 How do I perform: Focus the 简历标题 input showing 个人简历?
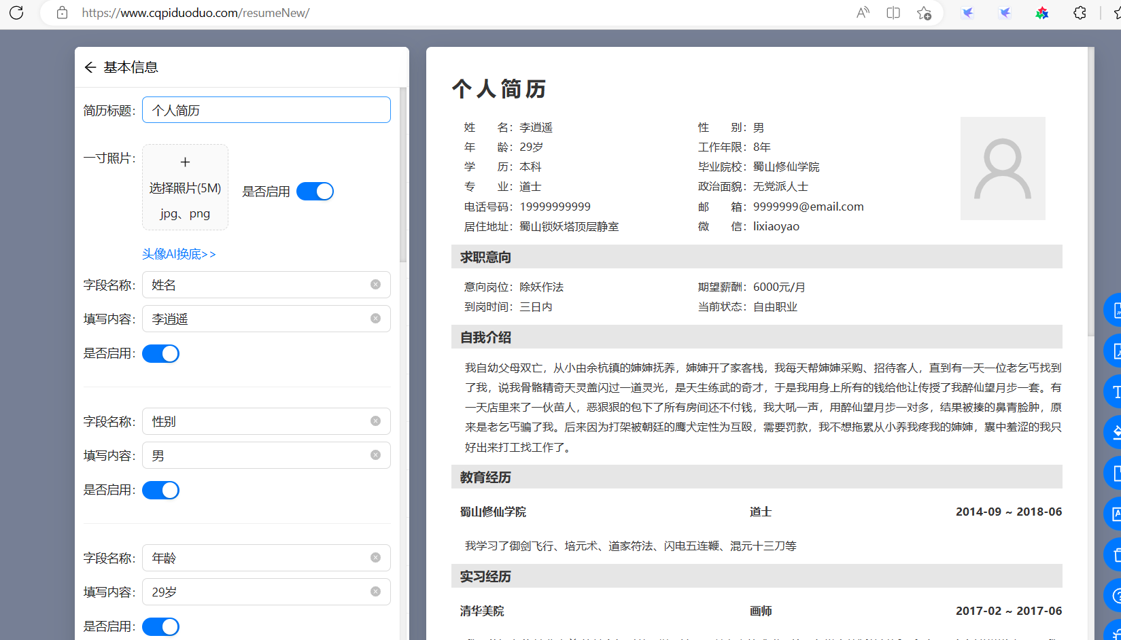266,110
